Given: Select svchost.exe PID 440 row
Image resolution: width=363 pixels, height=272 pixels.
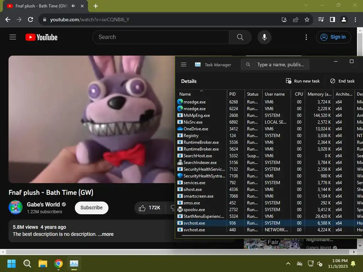Looking at the screenshot, I should click(x=269, y=229).
